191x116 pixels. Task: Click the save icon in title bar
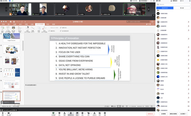(x=14, y=21)
